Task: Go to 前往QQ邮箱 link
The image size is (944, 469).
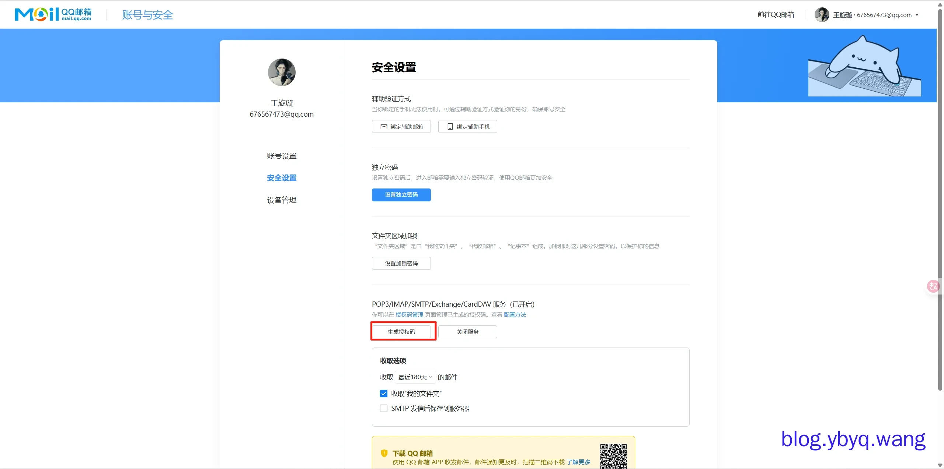Action: click(x=776, y=15)
